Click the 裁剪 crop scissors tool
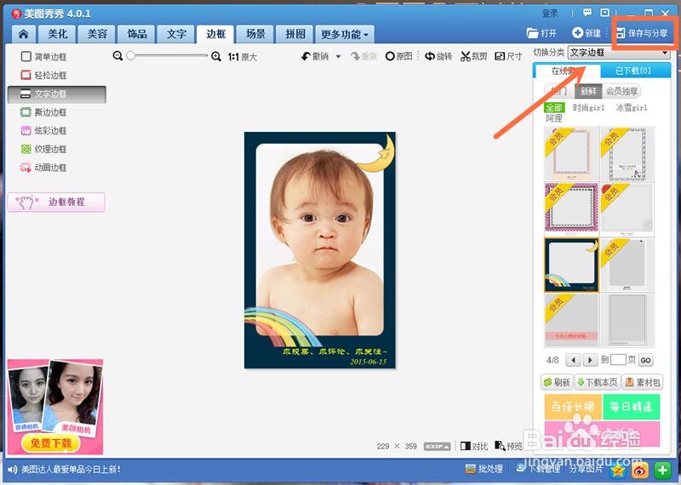The image size is (681, 485). click(474, 56)
